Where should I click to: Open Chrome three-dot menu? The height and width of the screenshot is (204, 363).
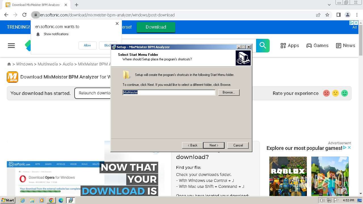357,15
